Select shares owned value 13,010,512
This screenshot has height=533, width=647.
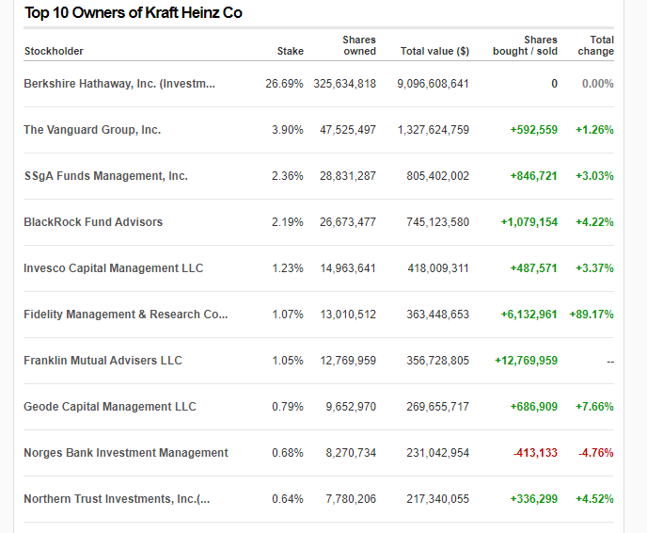point(348,315)
